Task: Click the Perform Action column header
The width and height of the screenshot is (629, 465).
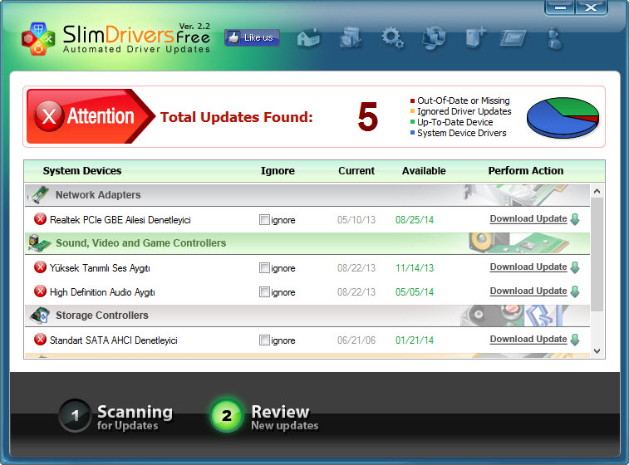Action: (x=525, y=171)
